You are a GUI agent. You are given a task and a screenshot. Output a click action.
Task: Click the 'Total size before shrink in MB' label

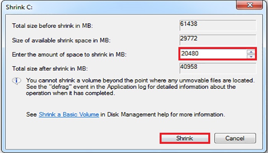coord(53,26)
